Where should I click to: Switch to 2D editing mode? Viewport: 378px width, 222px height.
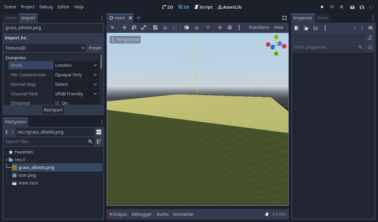167,7
